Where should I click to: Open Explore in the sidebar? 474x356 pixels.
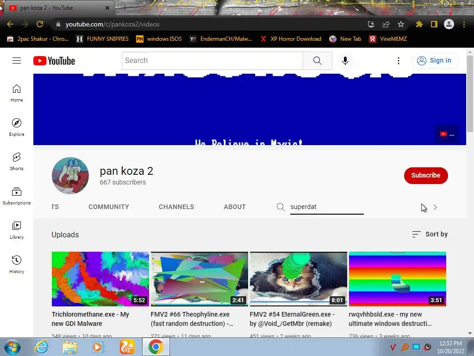17,127
